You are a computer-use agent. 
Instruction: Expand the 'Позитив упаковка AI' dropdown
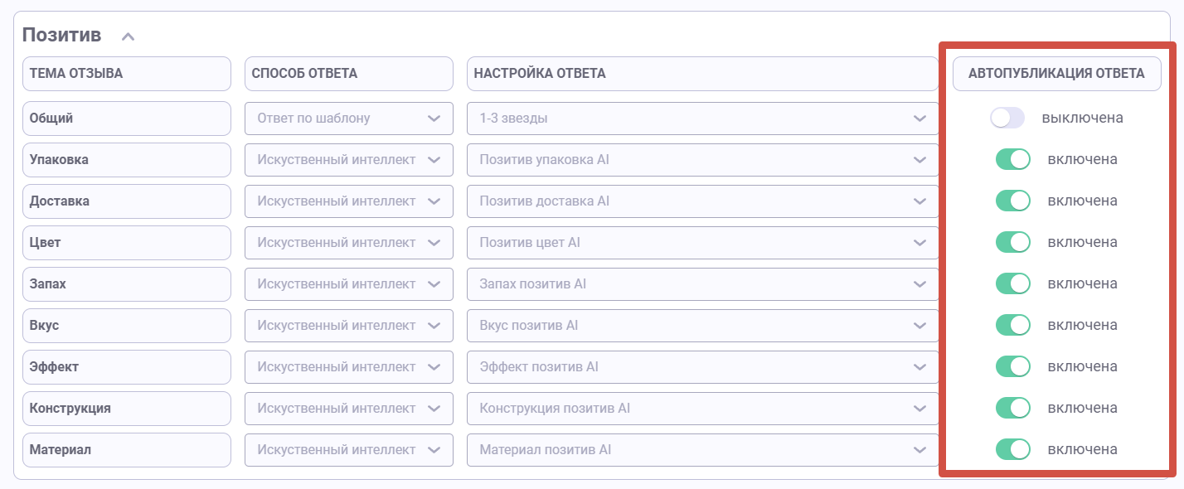click(702, 159)
